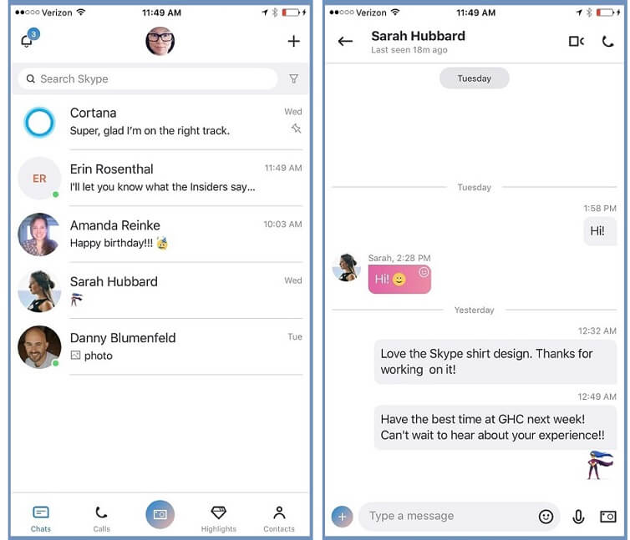Image resolution: width=630 pixels, height=540 pixels.
Task: Tap the center camera capture button
Action: pos(160,514)
